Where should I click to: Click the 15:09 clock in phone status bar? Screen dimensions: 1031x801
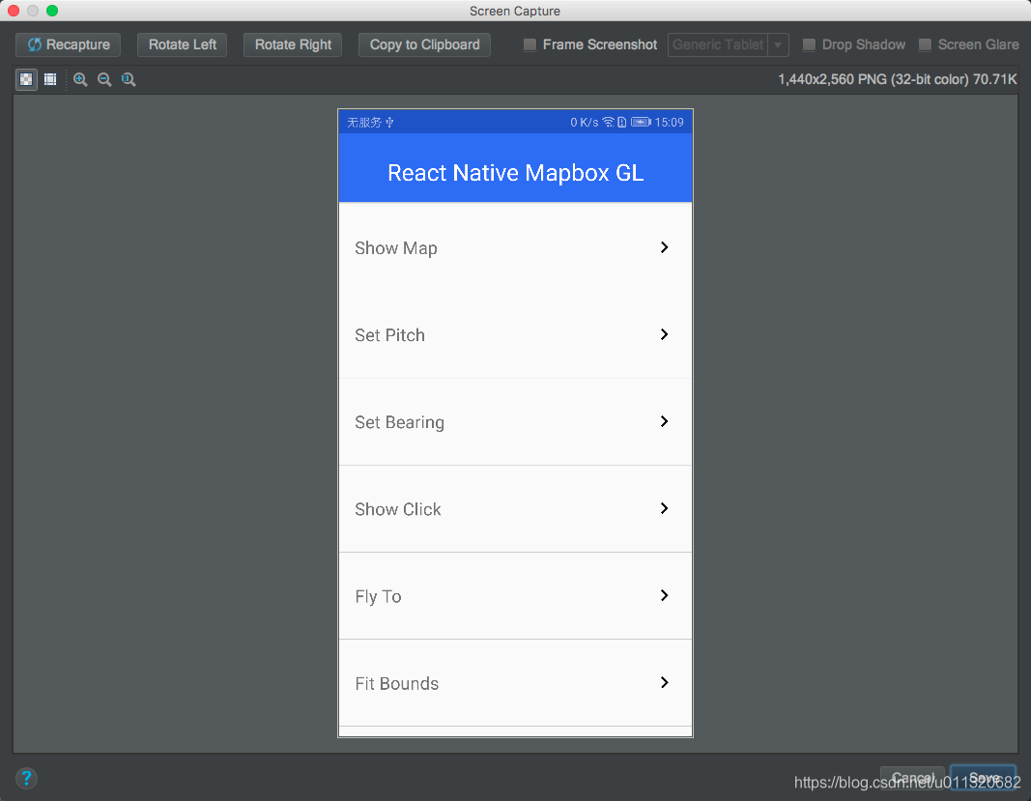(x=669, y=123)
